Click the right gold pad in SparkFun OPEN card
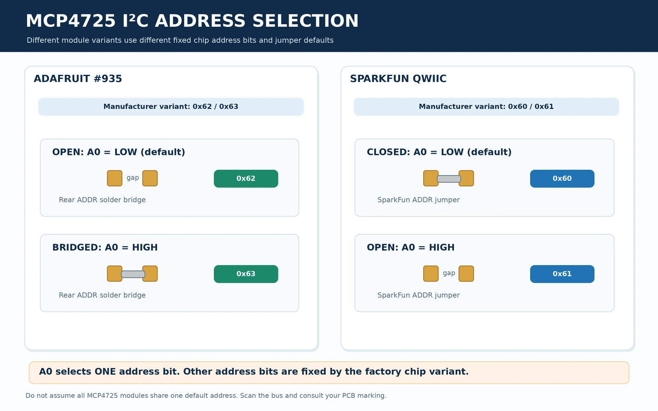Screen dimensions: 658x411 coord(466,274)
